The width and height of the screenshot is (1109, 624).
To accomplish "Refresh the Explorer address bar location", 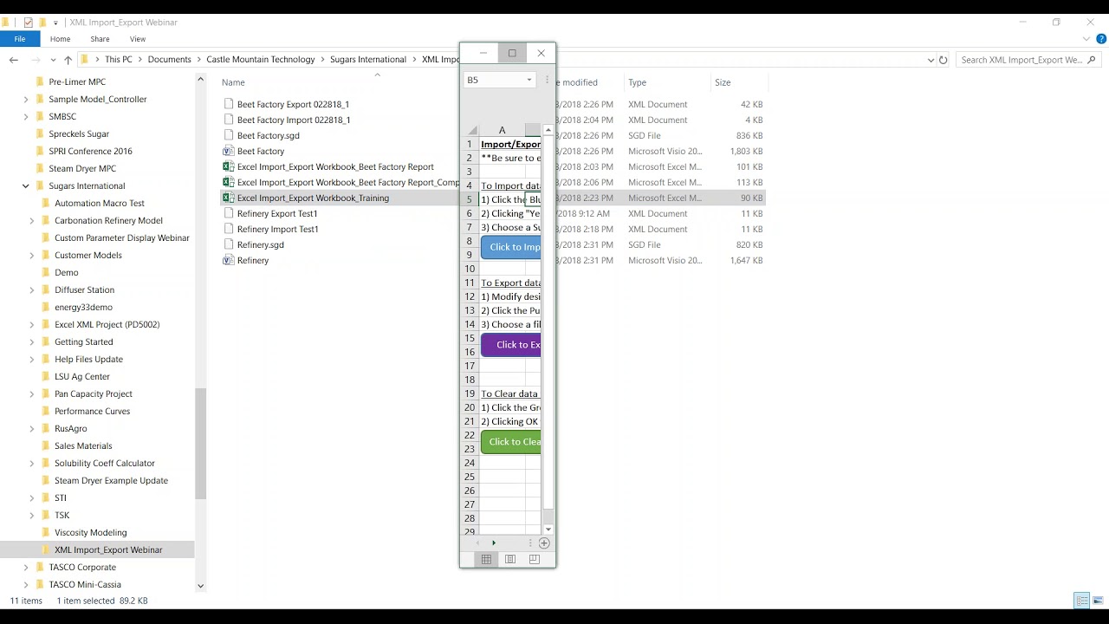I will tap(944, 60).
